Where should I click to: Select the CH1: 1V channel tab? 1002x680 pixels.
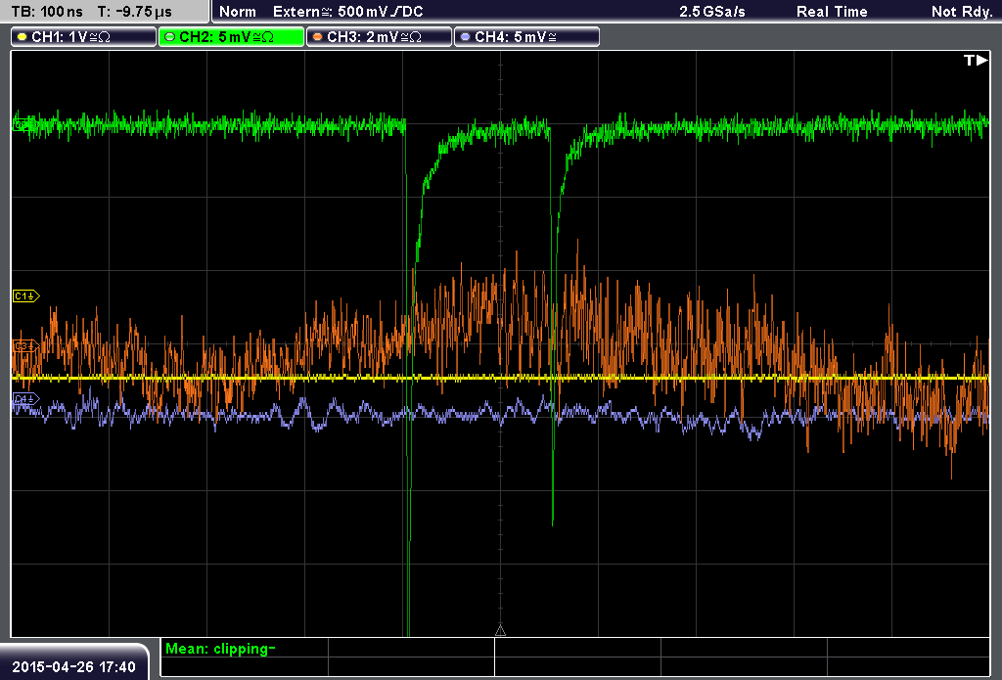click(84, 37)
